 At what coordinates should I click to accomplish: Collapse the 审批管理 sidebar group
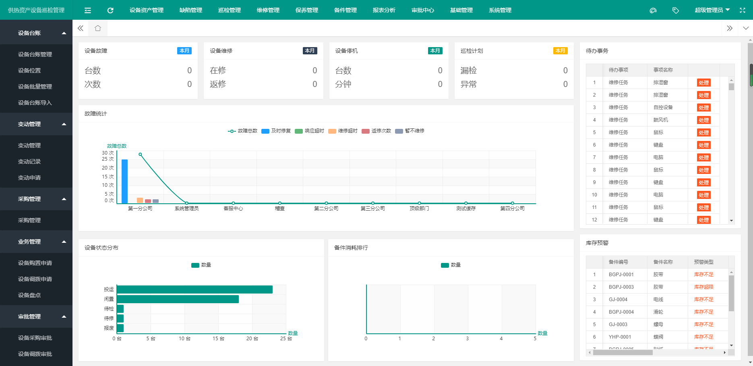[36, 316]
